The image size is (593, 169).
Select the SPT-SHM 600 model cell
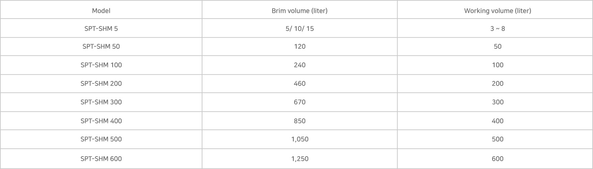tap(101, 159)
